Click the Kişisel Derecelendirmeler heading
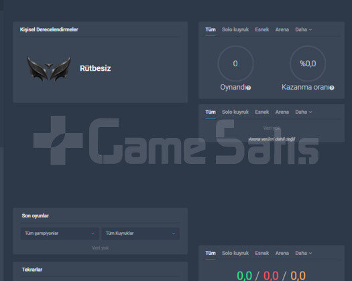This screenshot has width=352, height=281. pyautogui.click(x=49, y=29)
